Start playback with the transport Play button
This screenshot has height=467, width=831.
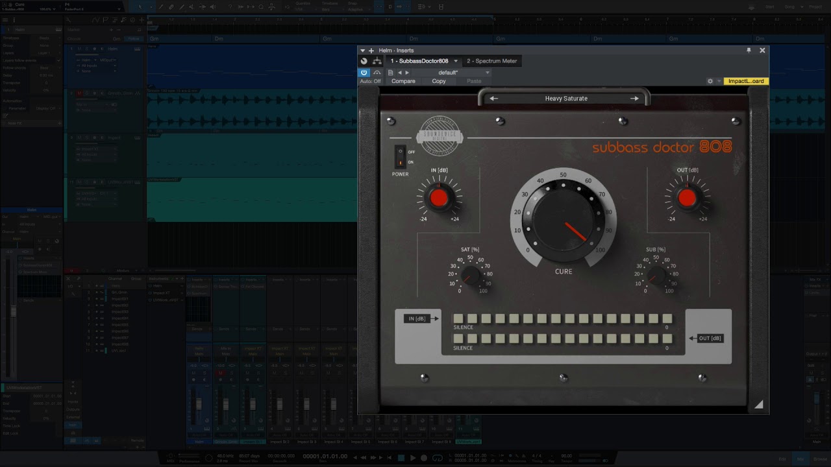(x=413, y=458)
